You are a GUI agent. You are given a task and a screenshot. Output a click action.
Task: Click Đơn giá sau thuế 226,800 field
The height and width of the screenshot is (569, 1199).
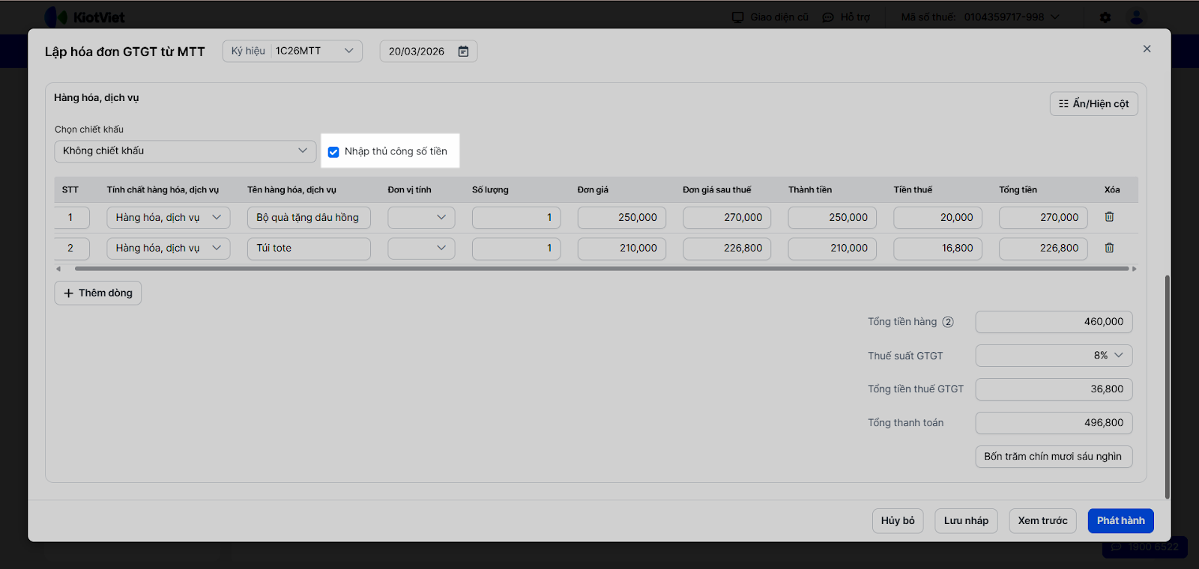coord(727,249)
